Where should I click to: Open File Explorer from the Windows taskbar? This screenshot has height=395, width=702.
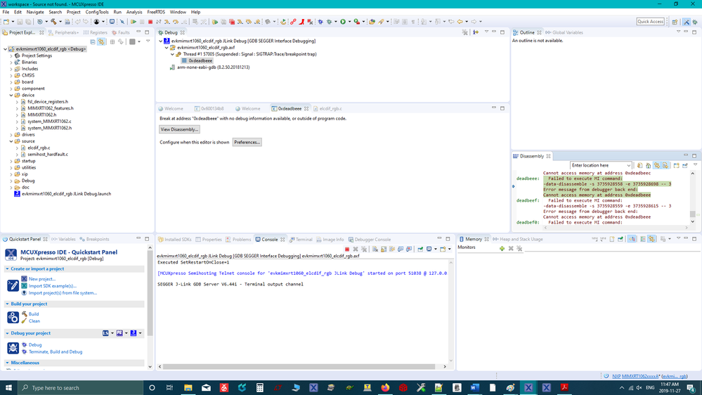[x=188, y=388]
